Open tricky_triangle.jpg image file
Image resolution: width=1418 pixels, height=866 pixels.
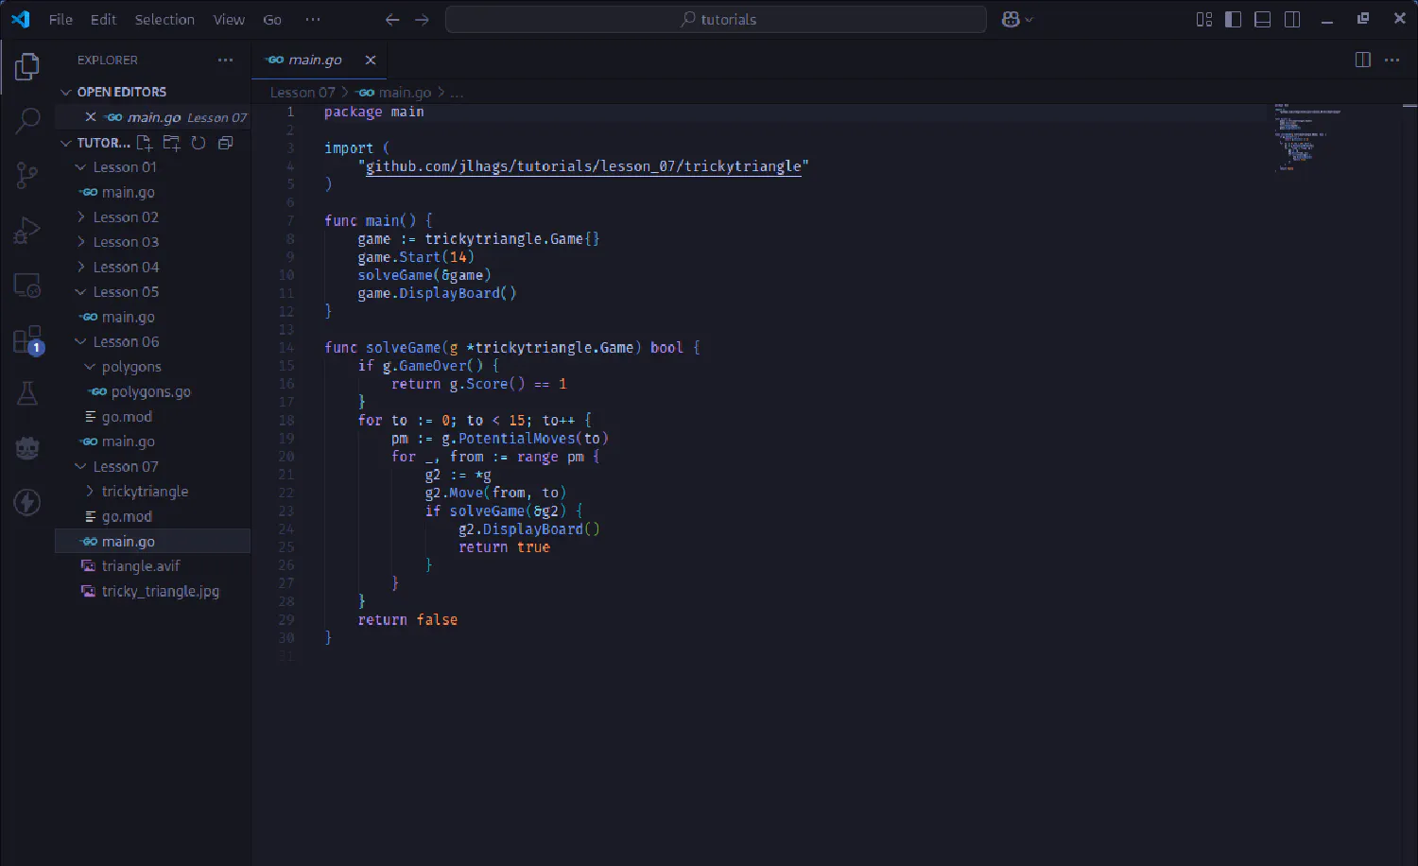(152, 592)
